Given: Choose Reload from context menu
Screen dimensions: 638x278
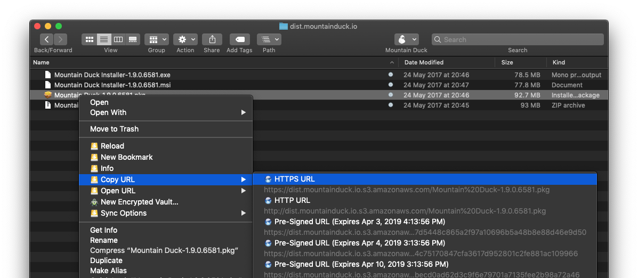Looking at the screenshot, I should point(166,146).
